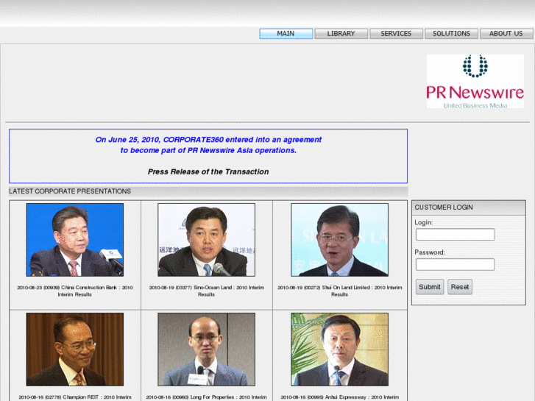Open Anhui Expressway presentation thumbnail

pyautogui.click(x=339, y=349)
